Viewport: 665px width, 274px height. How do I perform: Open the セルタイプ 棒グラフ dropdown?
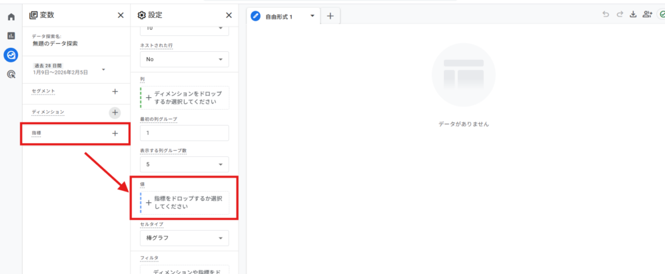183,238
